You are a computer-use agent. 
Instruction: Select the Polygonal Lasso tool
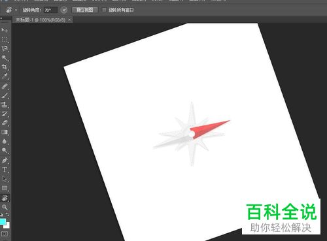[x=5, y=48]
